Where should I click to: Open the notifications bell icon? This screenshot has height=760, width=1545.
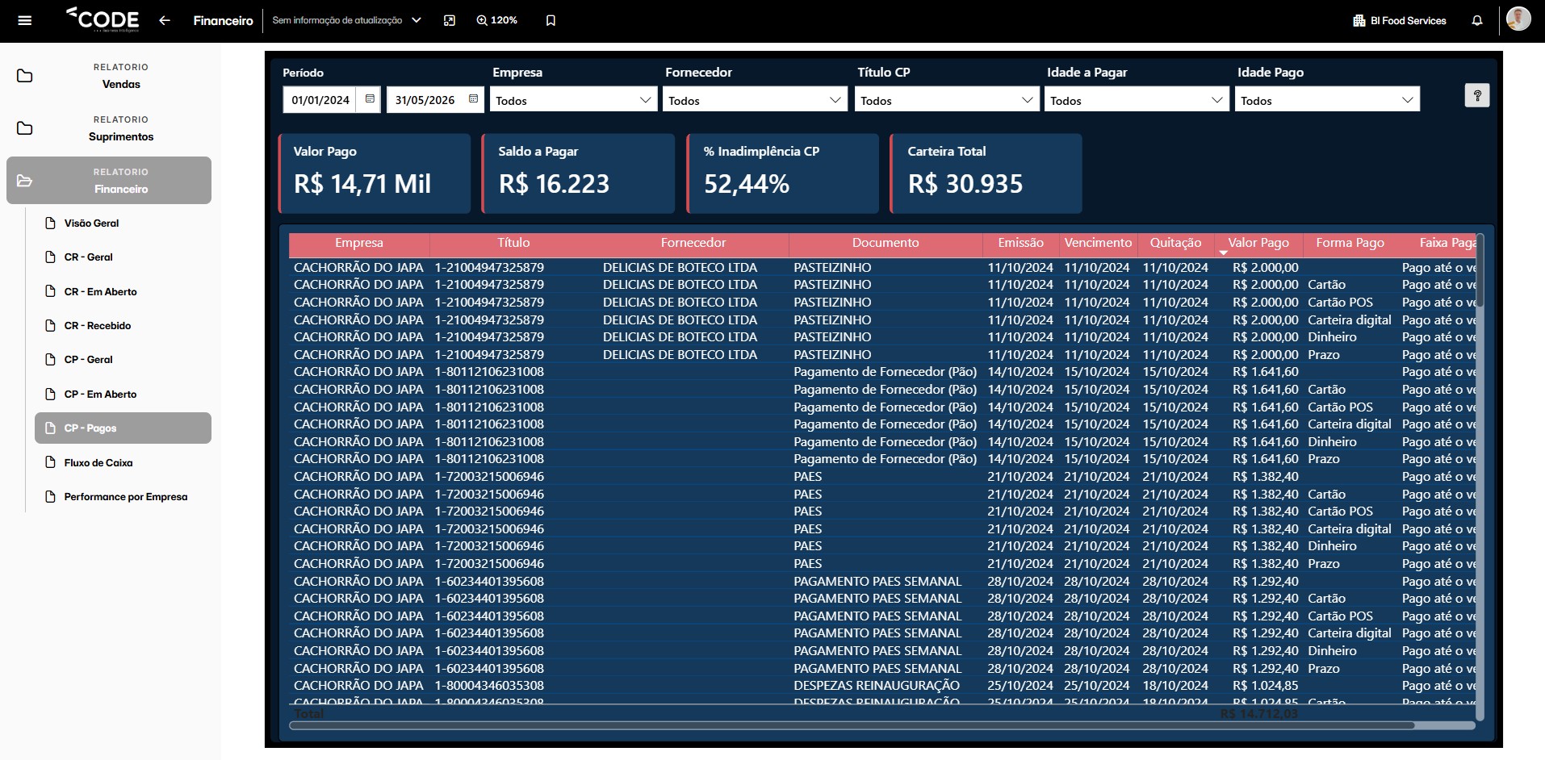(1477, 20)
